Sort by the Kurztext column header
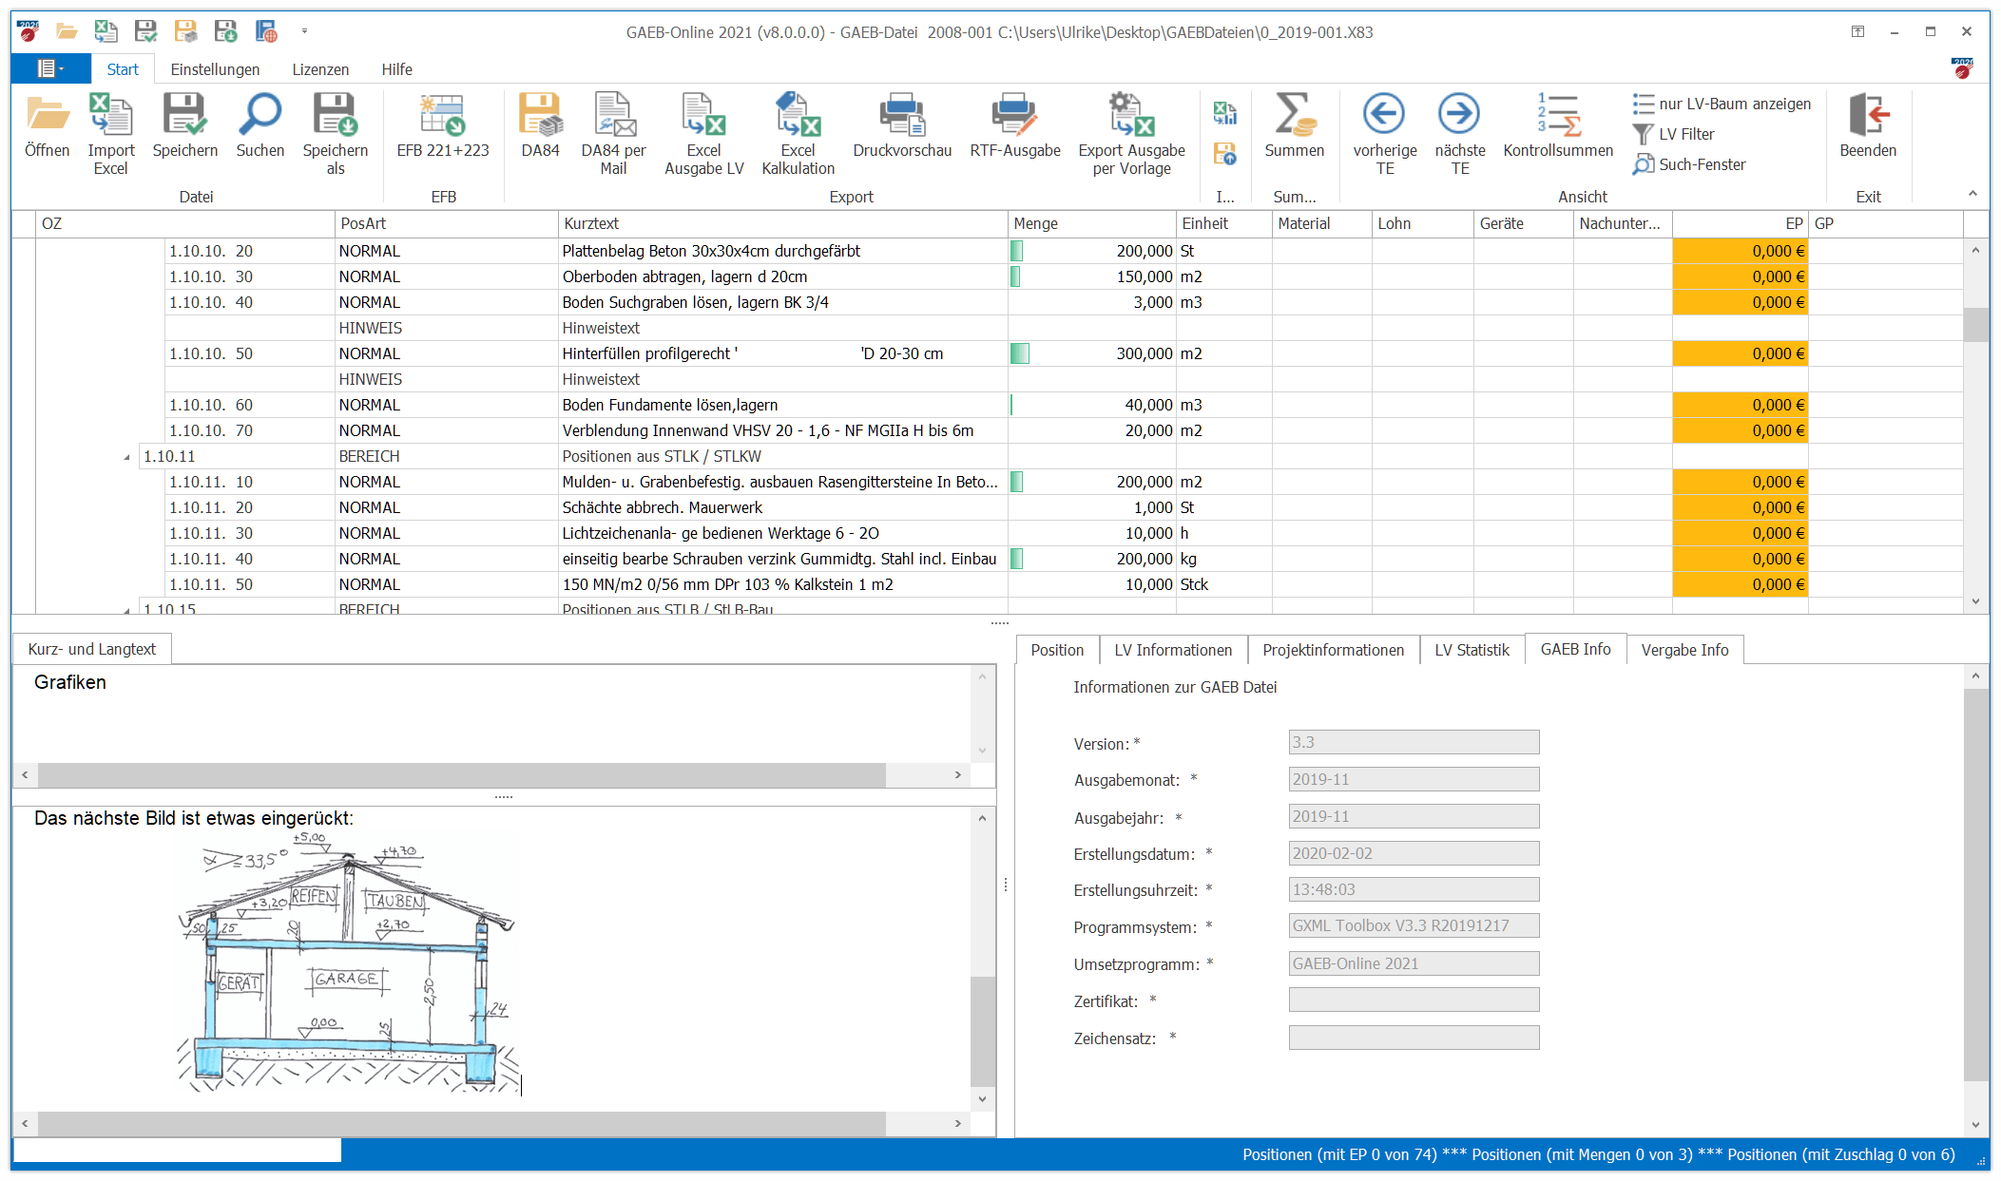The image size is (2001, 1181). [781, 223]
